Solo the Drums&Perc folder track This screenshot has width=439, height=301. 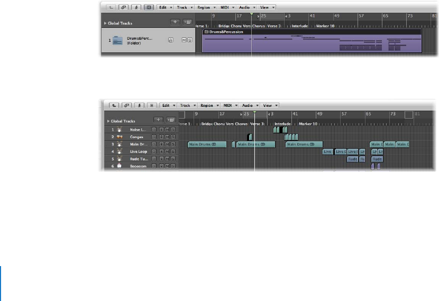(x=189, y=40)
